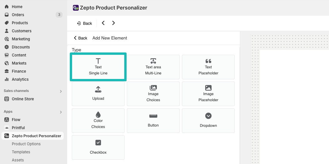Click the Customers person icon
Image resolution: width=329 pixels, height=164 pixels.
tap(7, 31)
